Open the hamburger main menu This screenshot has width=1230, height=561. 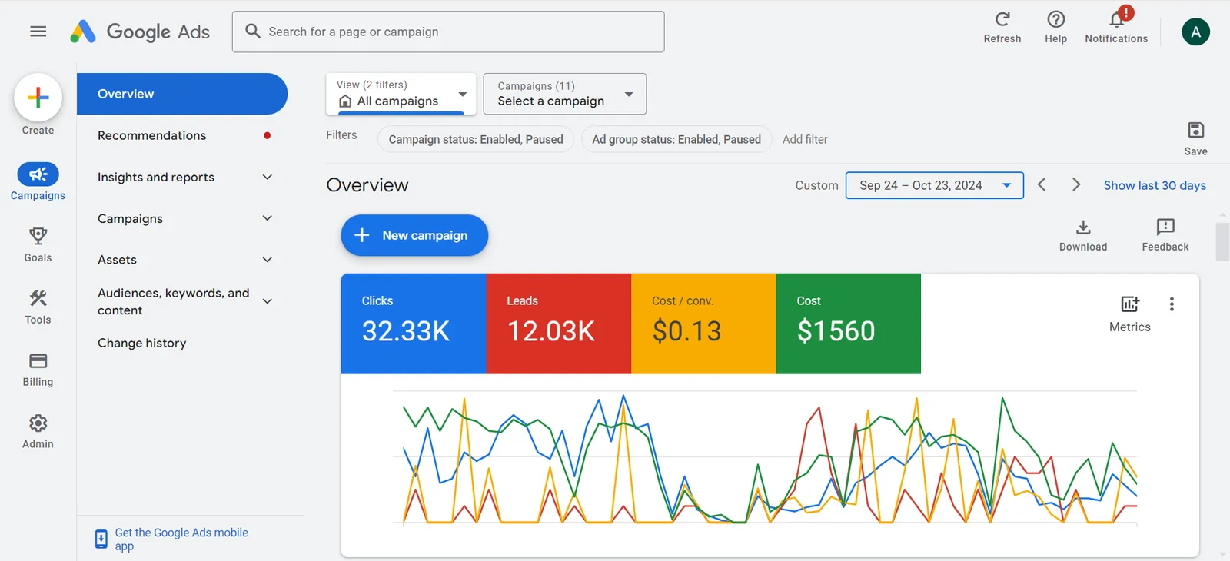pos(38,32)
